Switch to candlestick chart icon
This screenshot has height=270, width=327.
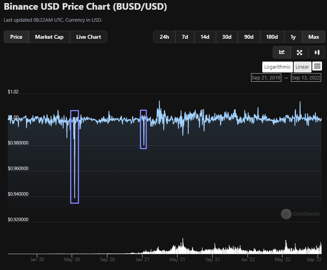tap(317, 52)
